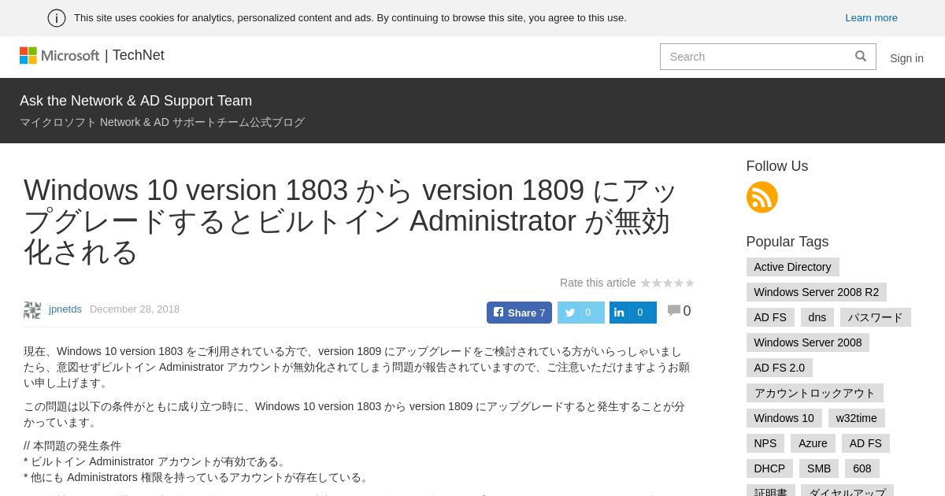Click the Follow Us heading
945x496 pixels.
point(777,166)
